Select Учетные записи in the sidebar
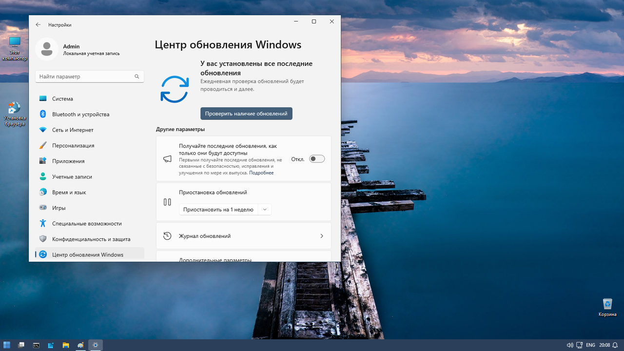624x351 pixels. pos(90,176)
